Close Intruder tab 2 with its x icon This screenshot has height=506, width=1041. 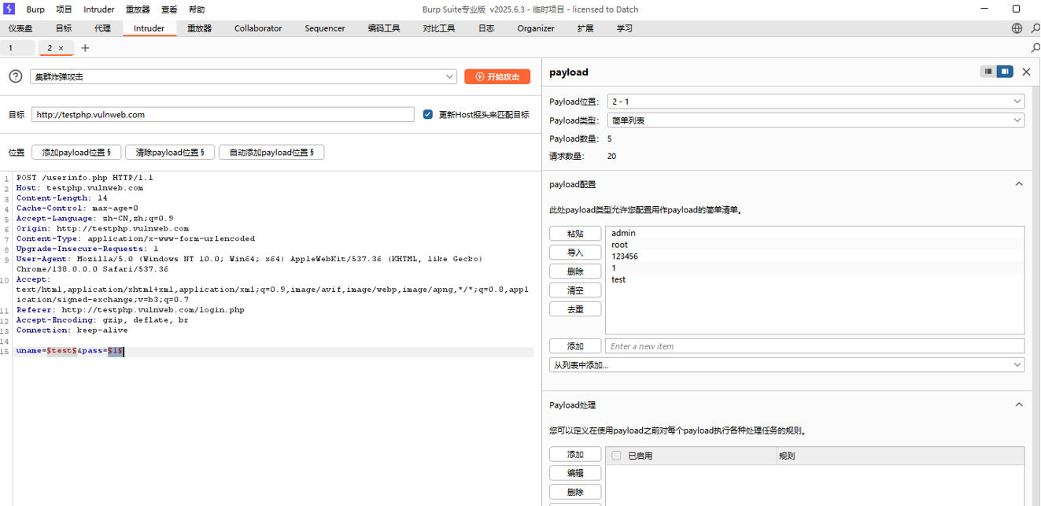pos(61,48)
